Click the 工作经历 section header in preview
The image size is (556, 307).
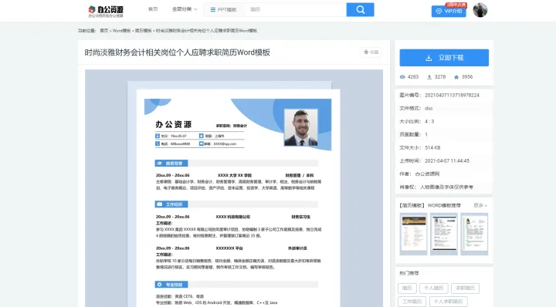[x=171, y=204]
